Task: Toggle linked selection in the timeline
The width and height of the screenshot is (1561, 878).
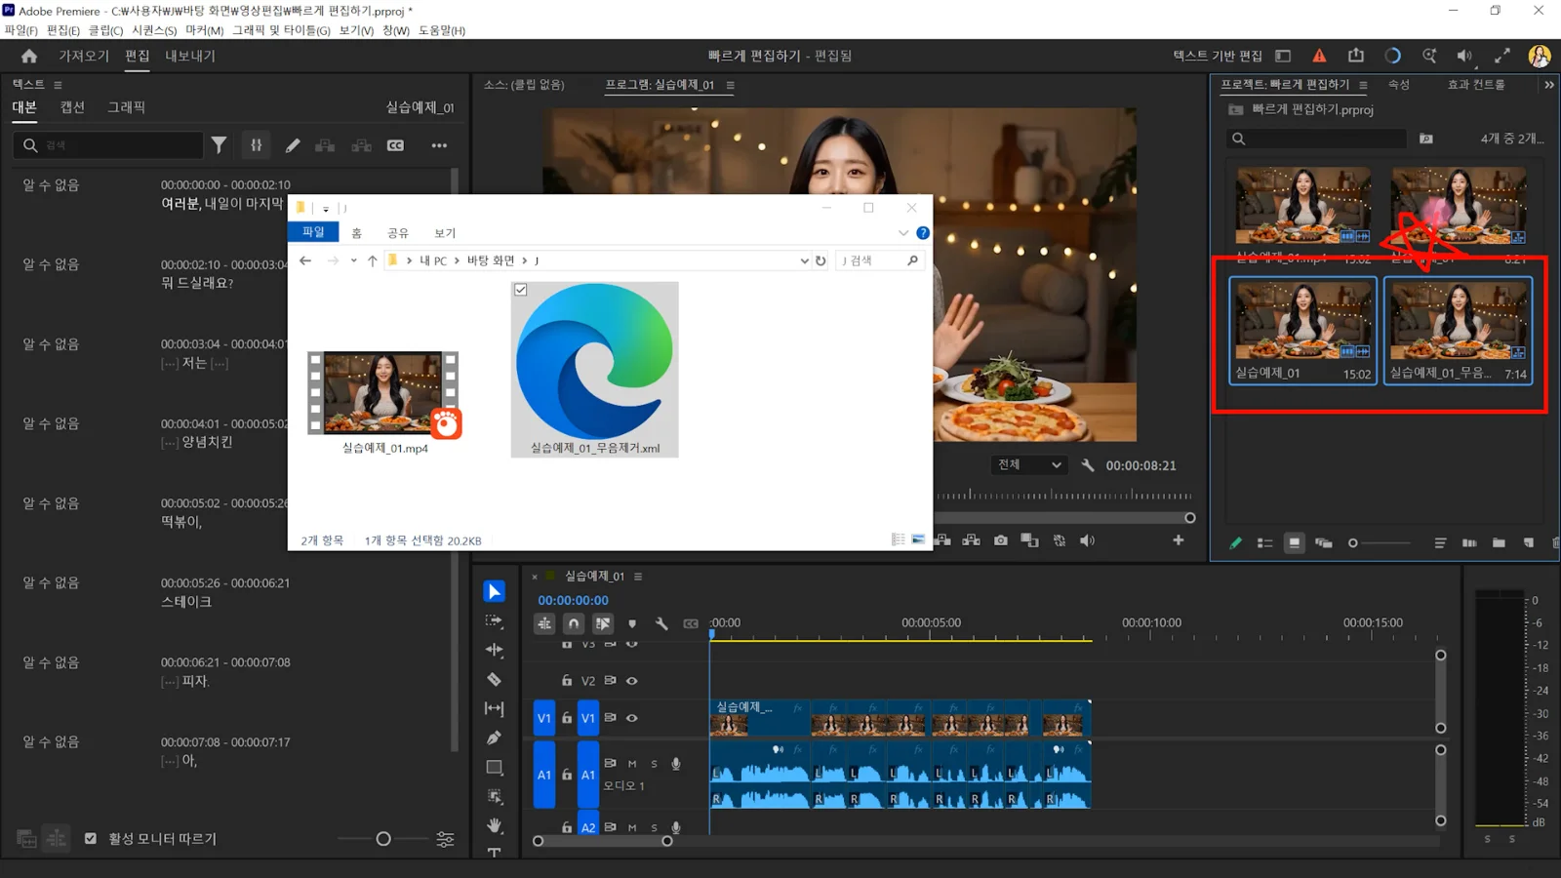Action: (603, 623)
